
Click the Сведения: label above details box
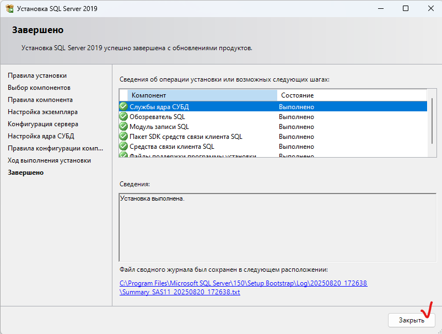coord(134,184)
